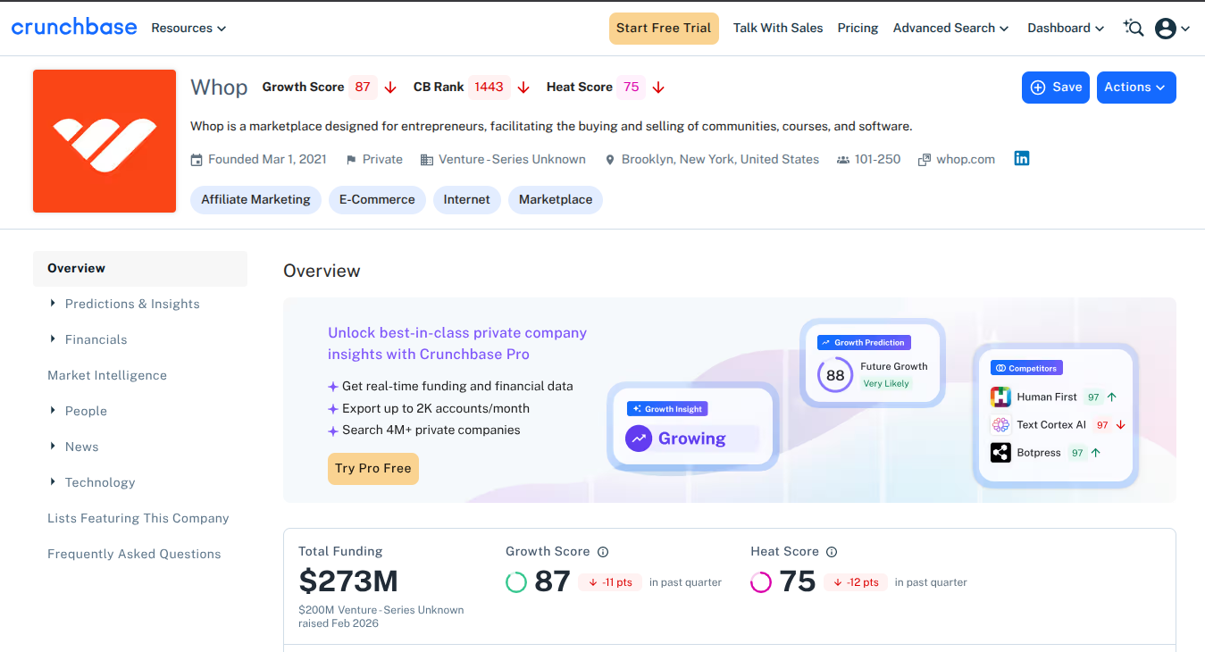
Task: Click the info icon beside Growth Score
Action: click(x=603, y=552)
